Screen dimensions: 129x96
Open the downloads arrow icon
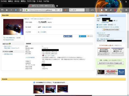pos(16,10)
